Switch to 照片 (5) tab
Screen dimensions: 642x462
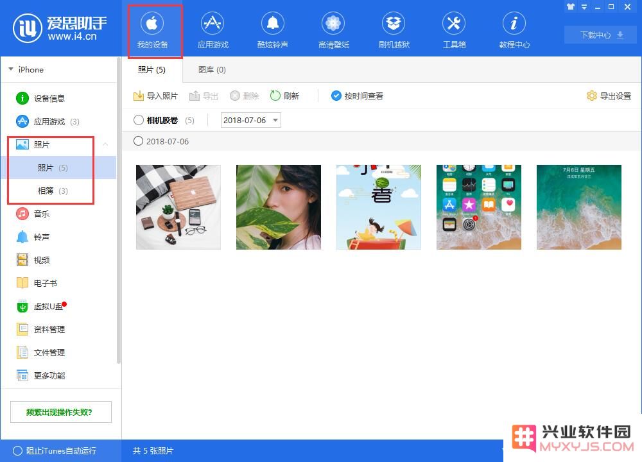click(152, 69)
